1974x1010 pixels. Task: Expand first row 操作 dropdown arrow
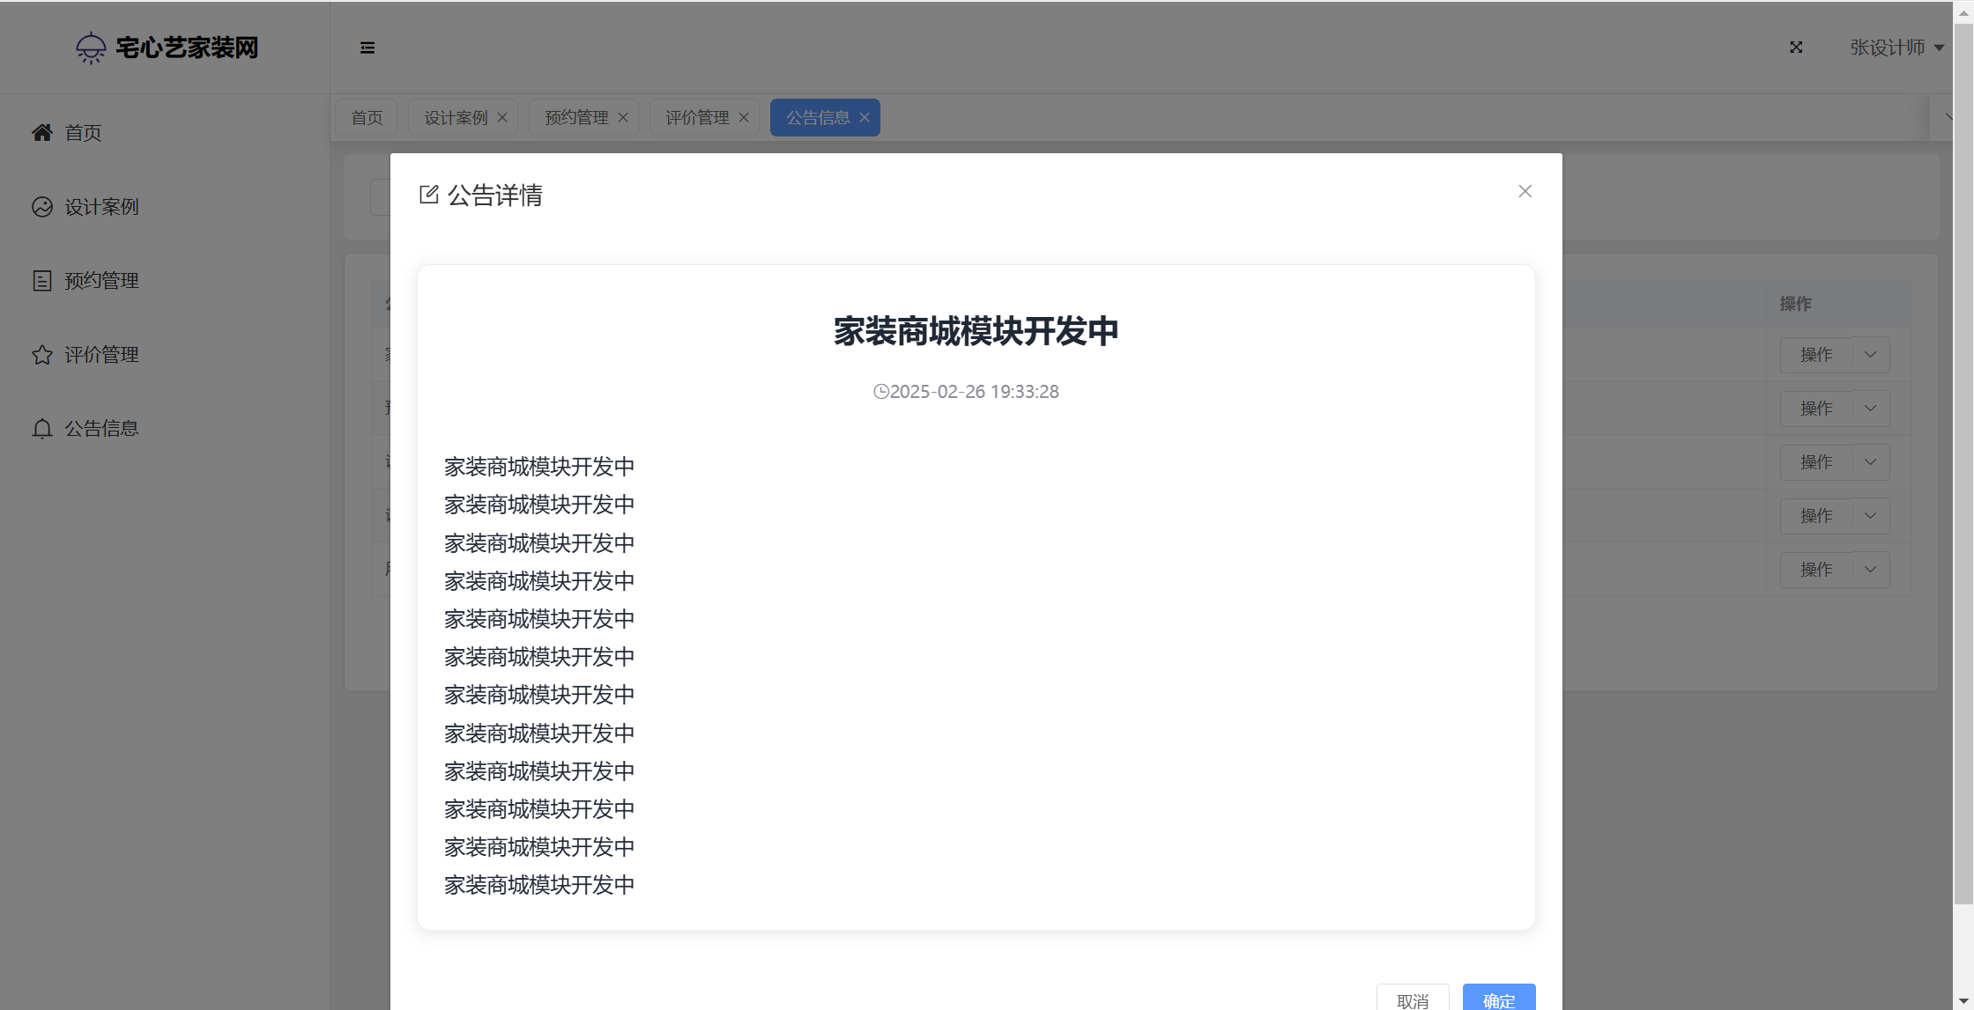tap(1870, 354)
